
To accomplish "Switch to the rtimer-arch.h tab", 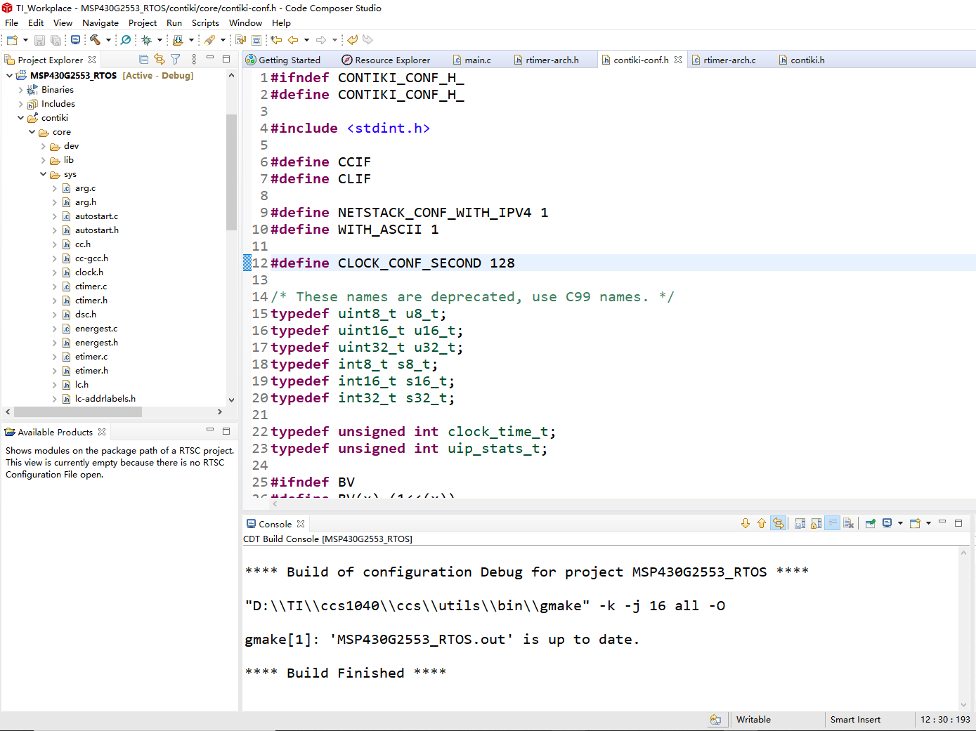I will (x=547, y=60).
